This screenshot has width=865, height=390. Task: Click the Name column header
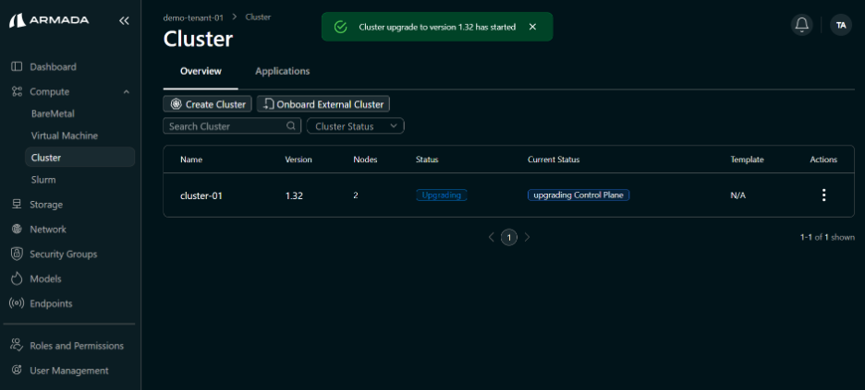[x=191, y=160]
